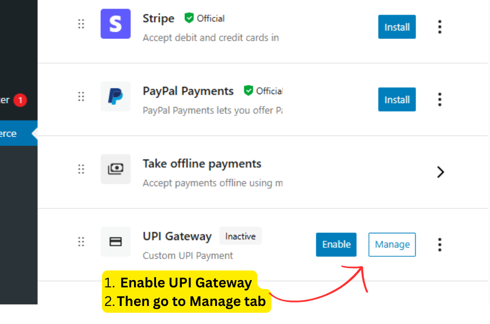Click the offline payments cash icon
This screenshot has height=324, width=490.
(x=115, y=169)
